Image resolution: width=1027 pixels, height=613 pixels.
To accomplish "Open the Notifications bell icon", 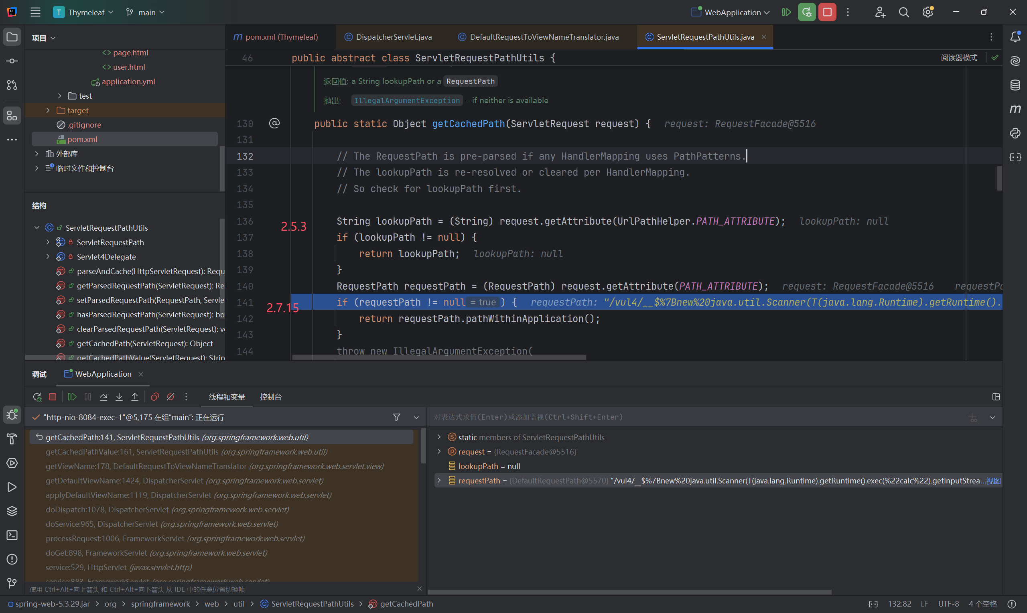I will pos(1015,37).
